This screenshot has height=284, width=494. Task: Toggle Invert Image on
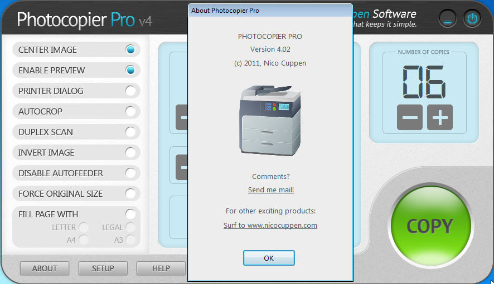pos(130,152)
